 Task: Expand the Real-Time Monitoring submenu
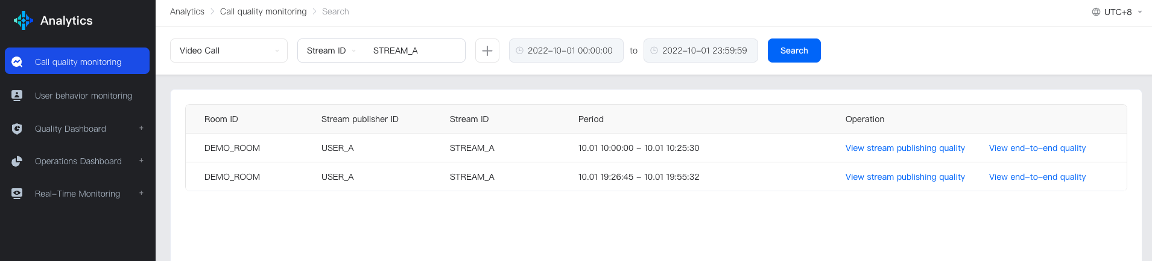141,193
